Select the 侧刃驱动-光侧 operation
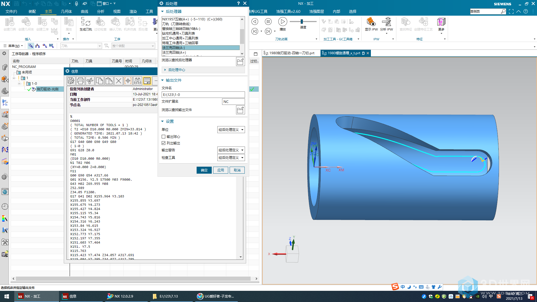This screenshot has height=302, width=537. 48,89
